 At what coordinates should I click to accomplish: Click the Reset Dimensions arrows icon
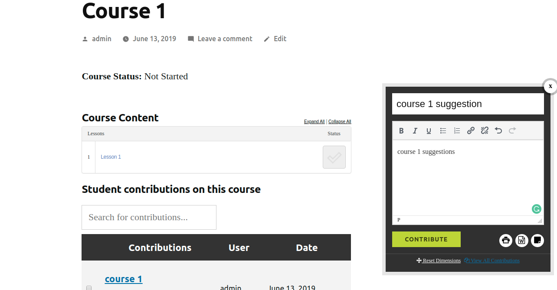tap(419, 261)
